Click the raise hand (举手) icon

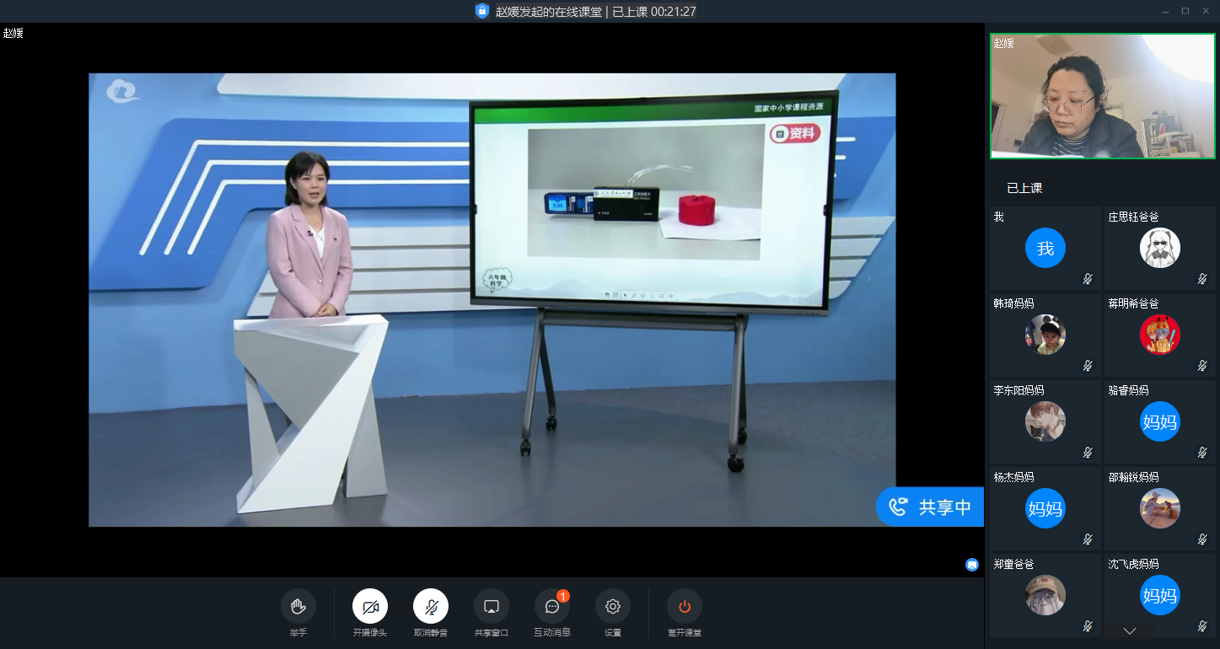point(298,606)
